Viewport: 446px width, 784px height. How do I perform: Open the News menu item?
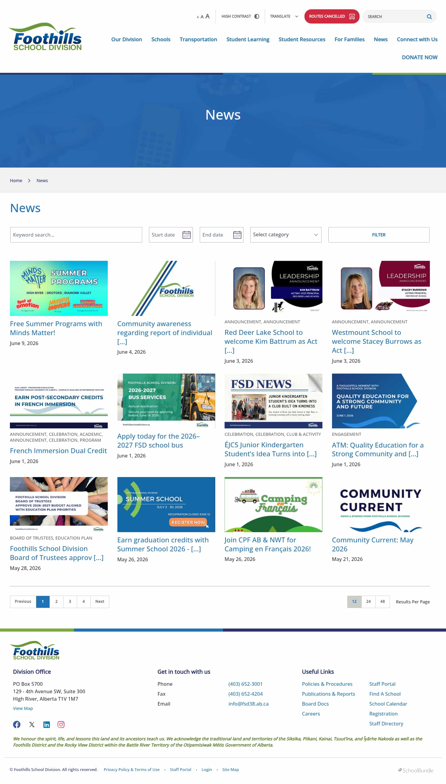coord(381,39)
